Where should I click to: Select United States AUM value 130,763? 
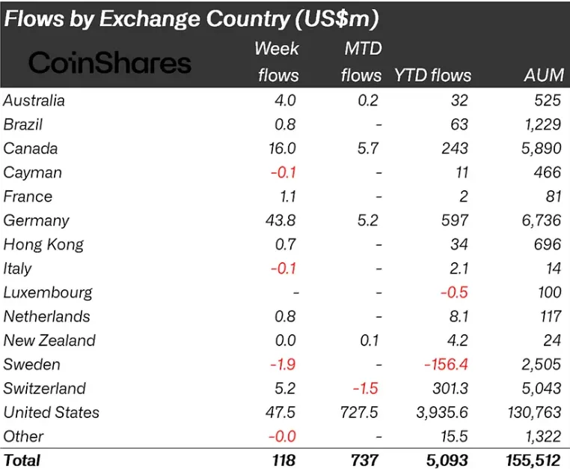point(534,413)
